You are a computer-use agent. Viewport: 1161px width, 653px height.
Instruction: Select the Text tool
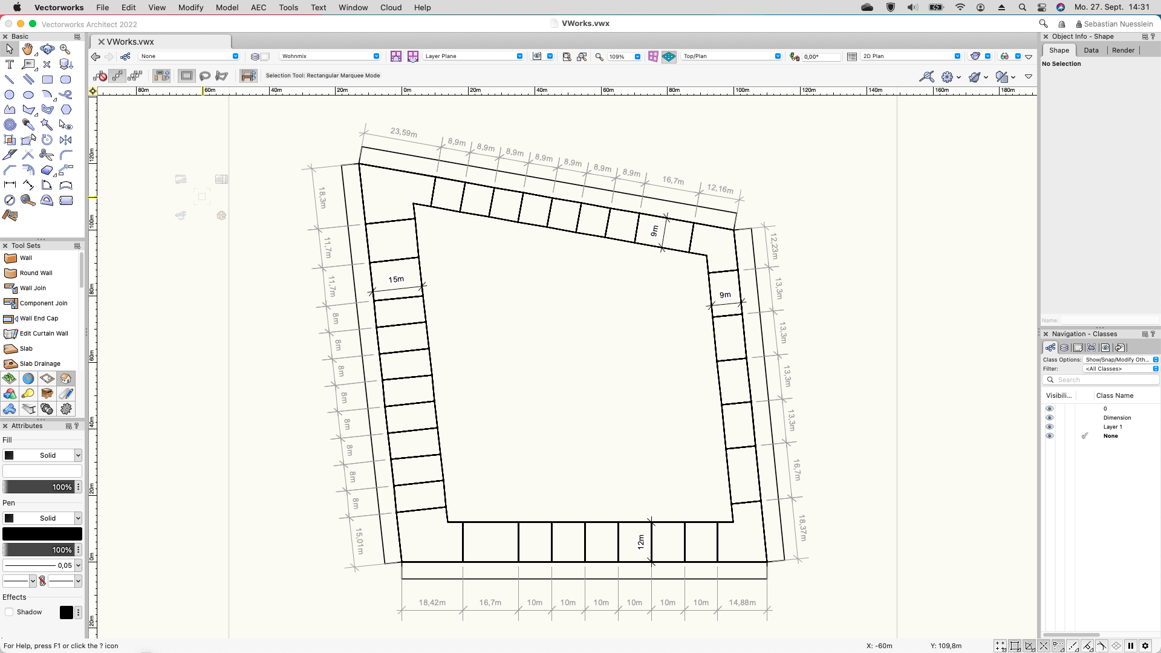(10, 64)
